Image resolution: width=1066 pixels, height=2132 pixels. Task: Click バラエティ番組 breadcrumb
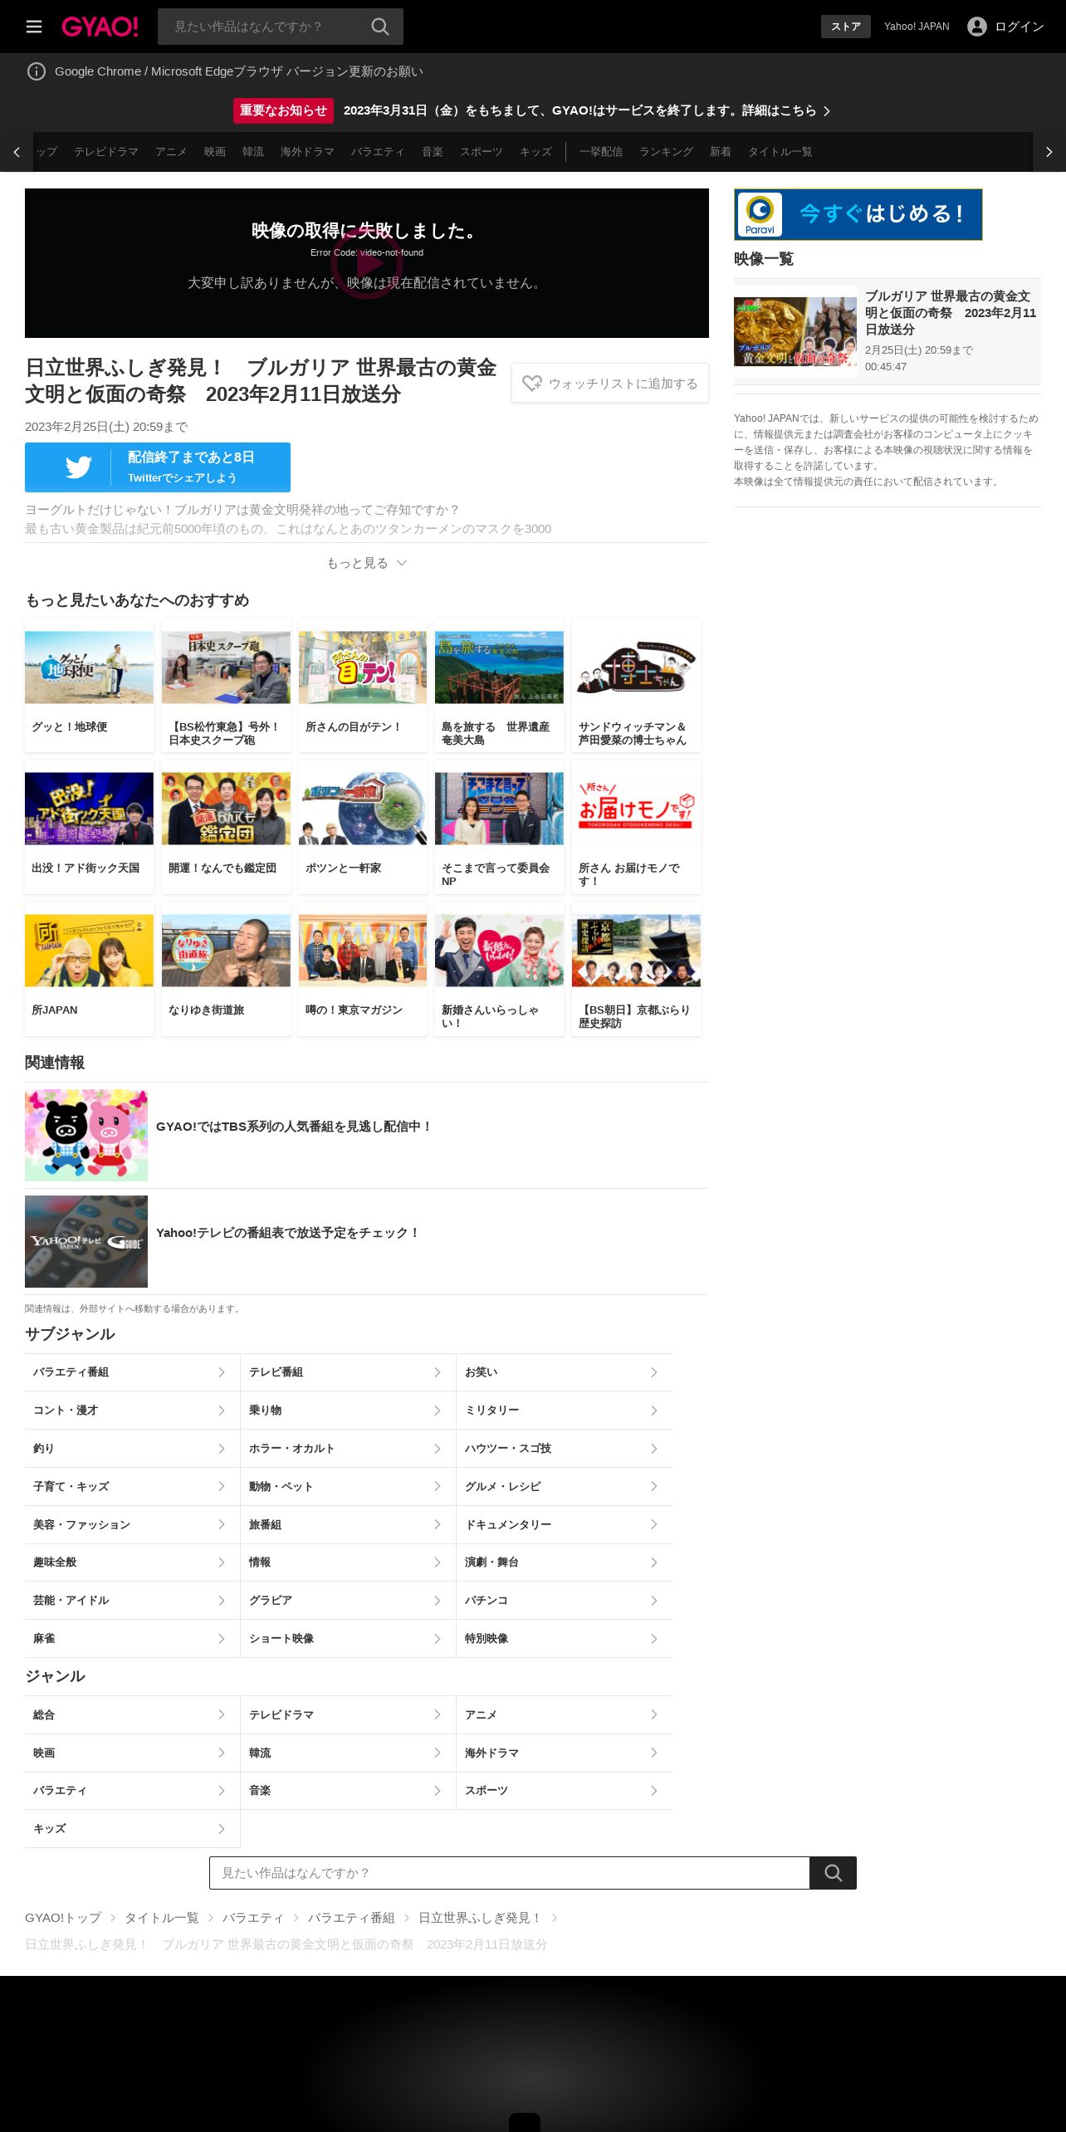point(351,1918)
